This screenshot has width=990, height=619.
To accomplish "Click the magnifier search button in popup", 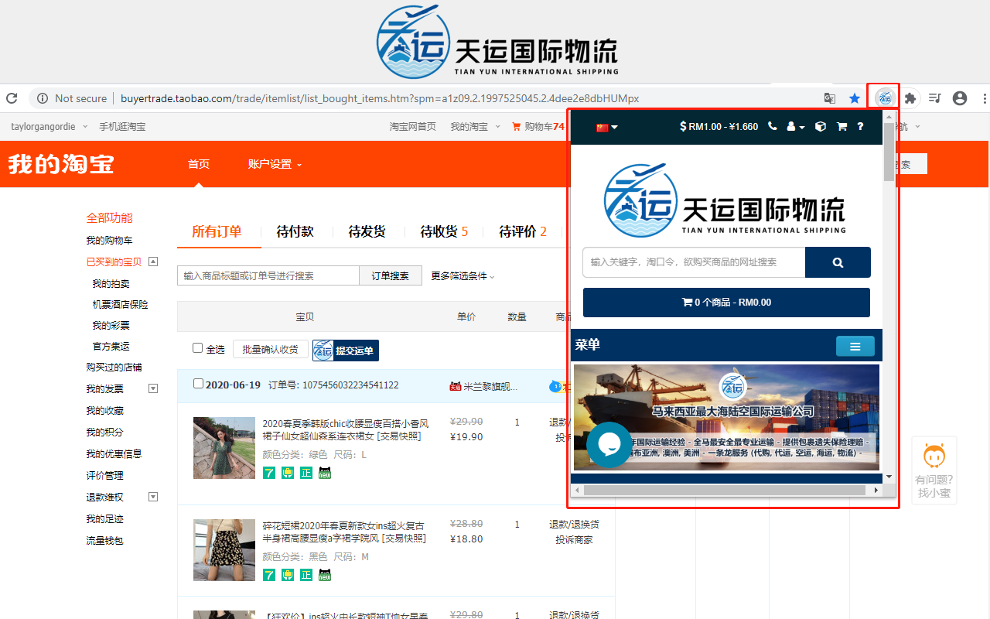I will click(x=838, y=262).
